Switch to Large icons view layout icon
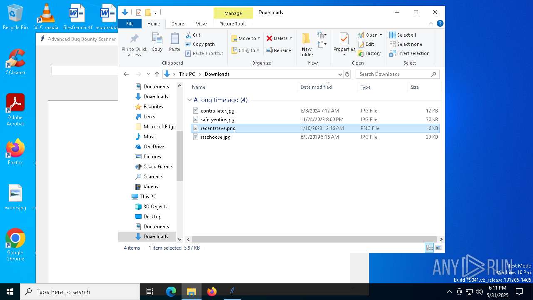Viewport: 533px width, 300px height. coord(438,247)
